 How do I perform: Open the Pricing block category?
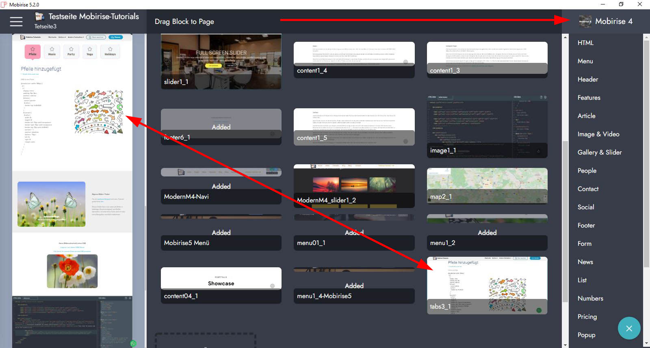pyautogui.click(x=587, y=316)
